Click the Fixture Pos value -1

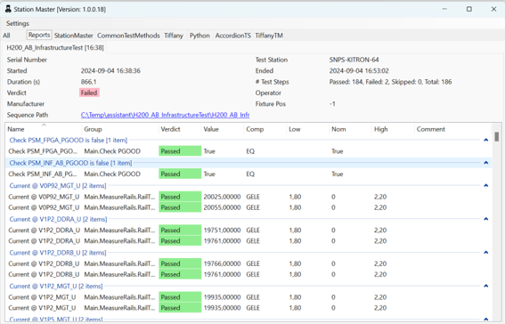click(332, 104)
